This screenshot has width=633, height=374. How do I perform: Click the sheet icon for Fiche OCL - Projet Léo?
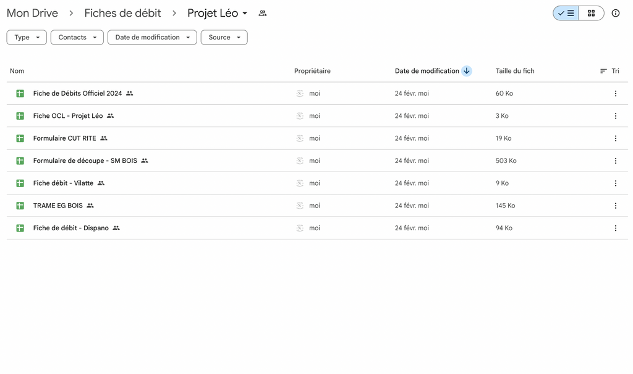20,116
